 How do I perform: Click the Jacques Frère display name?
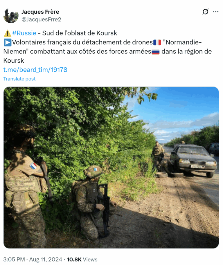[40, 12]
